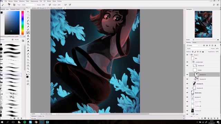
Task: Select the Dodge tool
Action: pos(28,51)
